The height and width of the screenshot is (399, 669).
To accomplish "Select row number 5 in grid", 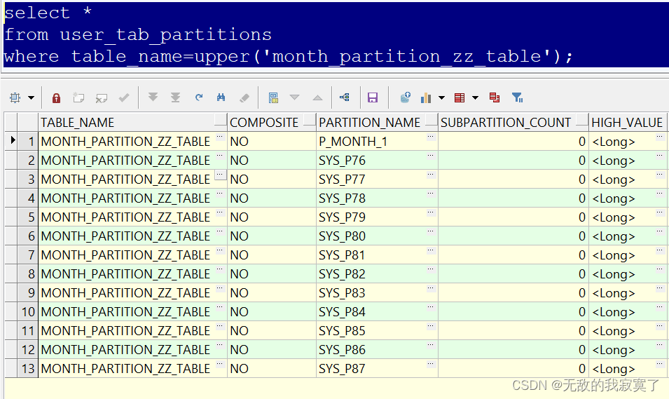I will coord(28,217).
